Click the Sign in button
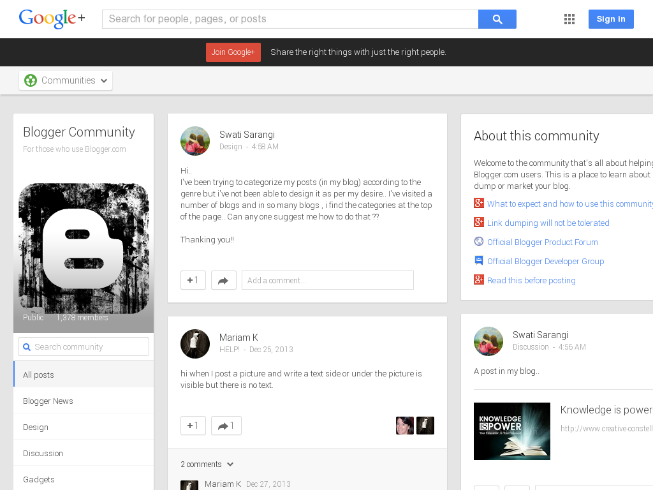This screenshot has height=490, width=653. pos(611,19)
